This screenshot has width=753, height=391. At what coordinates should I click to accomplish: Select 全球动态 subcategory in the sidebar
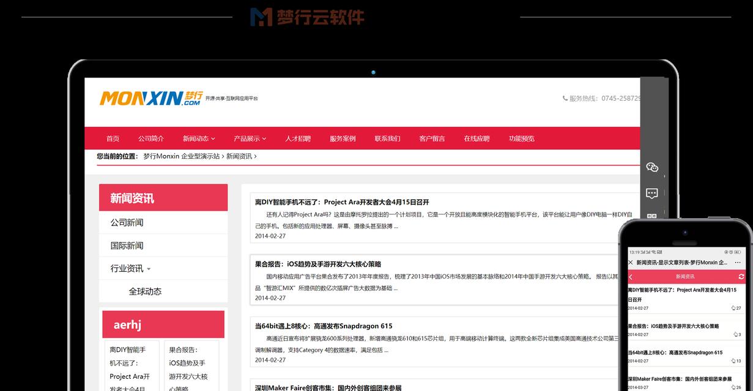(145, 291)
